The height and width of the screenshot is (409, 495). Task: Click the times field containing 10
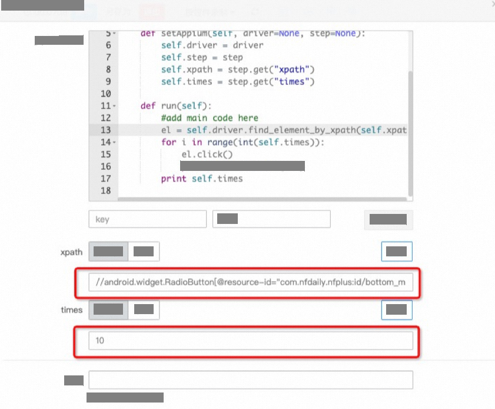pos(251,341)
